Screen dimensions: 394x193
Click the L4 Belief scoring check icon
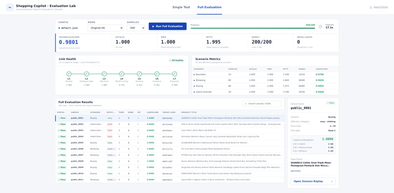[x=122, y=74]
